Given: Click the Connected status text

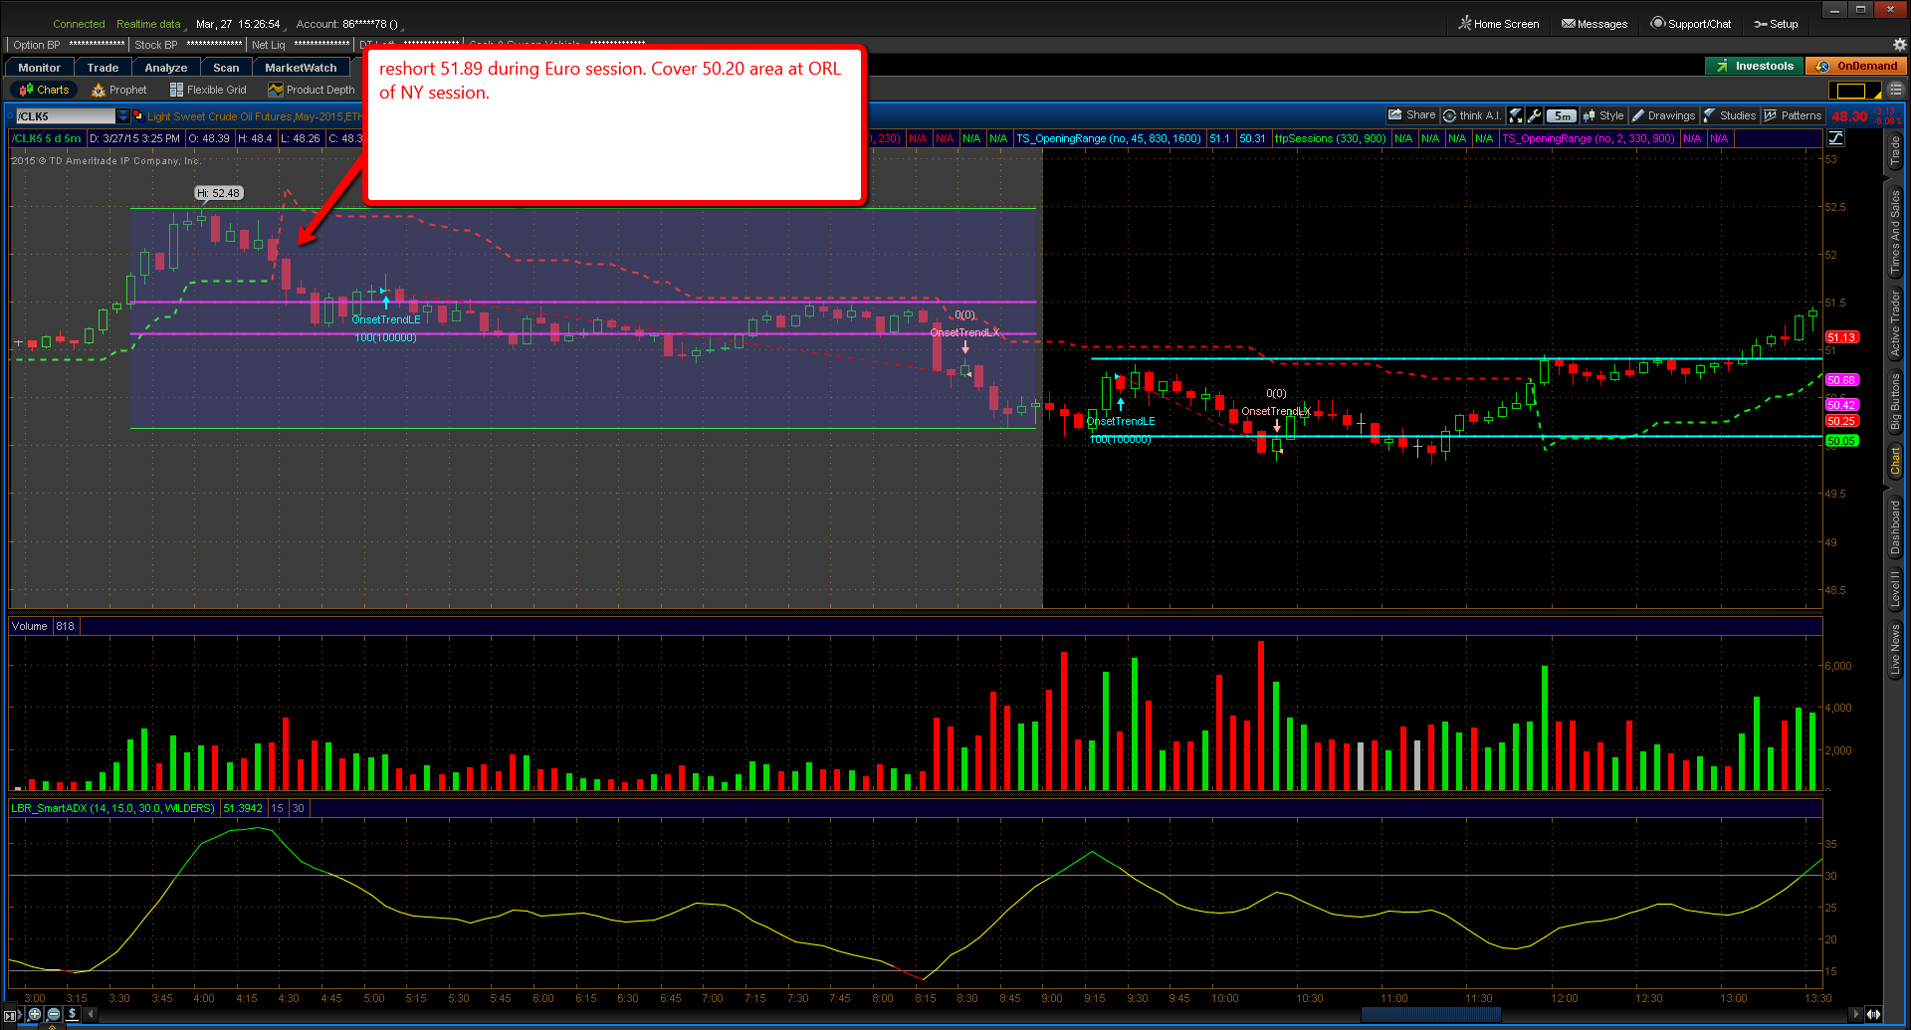Looking at the screenshot, I should click(x=79, y=24).
